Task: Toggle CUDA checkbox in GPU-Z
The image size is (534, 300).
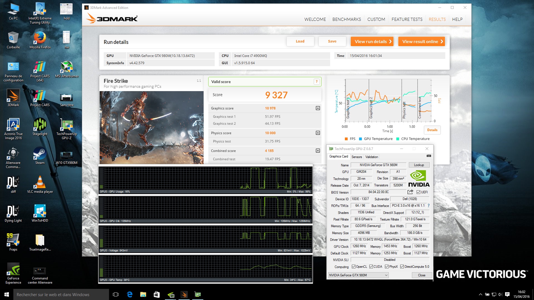Action: pyautogui.click(x=371, y=267)
